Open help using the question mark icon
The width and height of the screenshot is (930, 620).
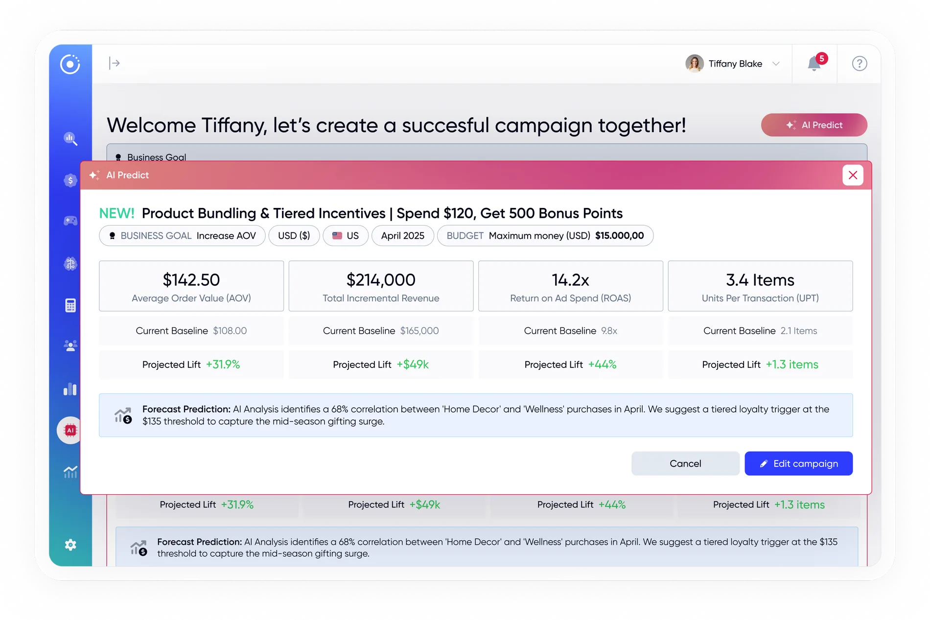tap(860, 64)
